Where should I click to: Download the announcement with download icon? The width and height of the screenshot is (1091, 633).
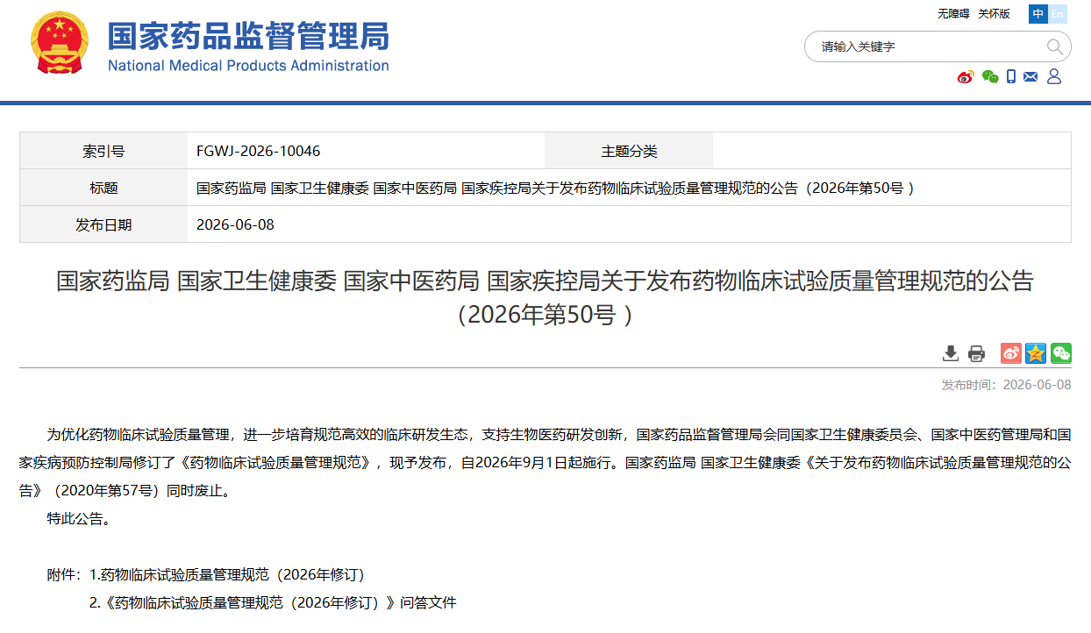click(x=951, y=353)
